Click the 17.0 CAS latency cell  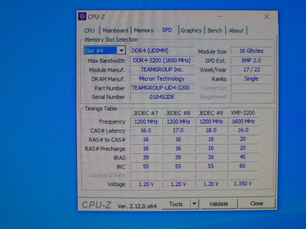point(178,130)
